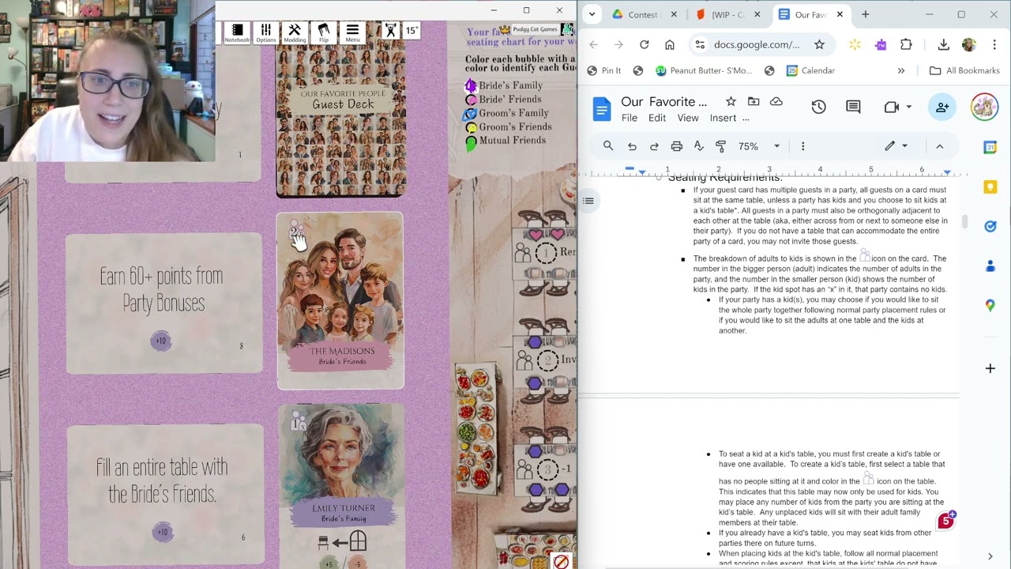1011x569 pixels.
Task: Reload the Google Docs page
Action: (x=645, y=44)
